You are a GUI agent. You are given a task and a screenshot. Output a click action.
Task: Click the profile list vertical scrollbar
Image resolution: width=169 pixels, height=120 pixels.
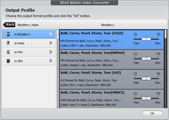(x=166, y=69)
